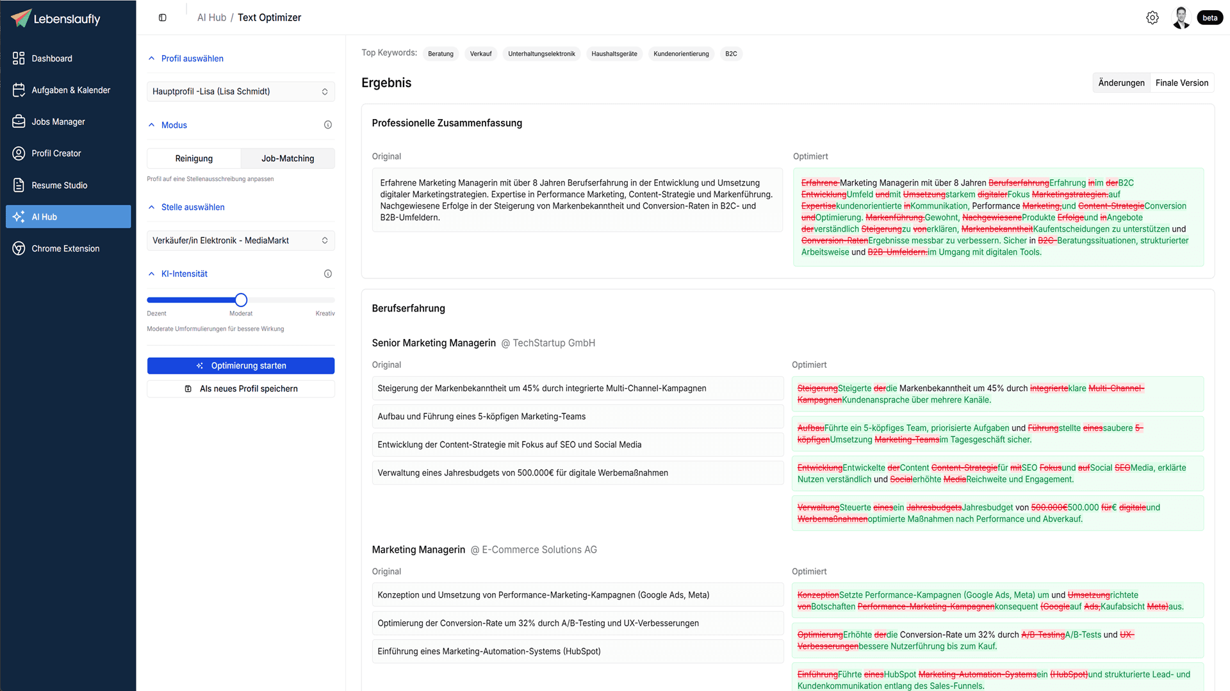Open Aufgaben & Kalender in sidebar
The height and width of the screenshot is (691, 1230).
click(70, 90)
